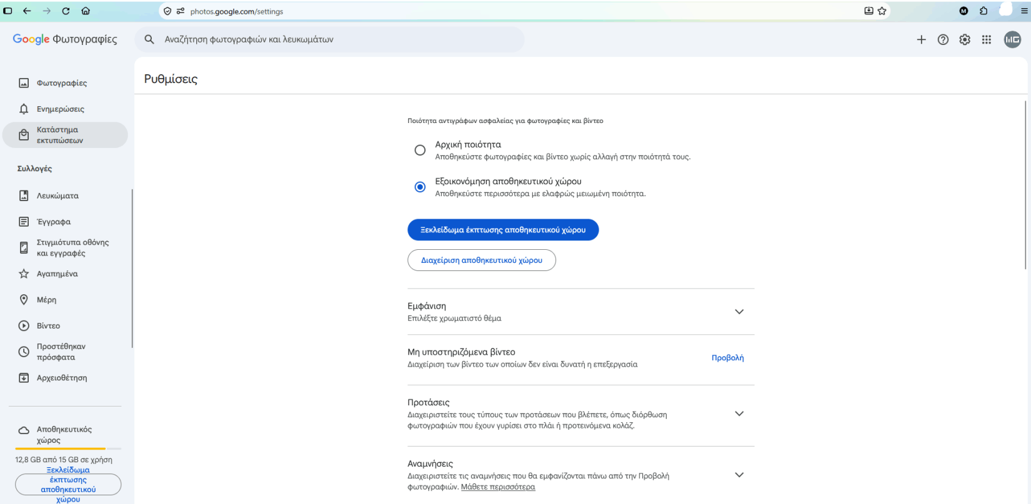Image resolution: width=1031 pixels, height=504 pixels.
Task: Open the help question mark icon
Action: coord(943,39)
